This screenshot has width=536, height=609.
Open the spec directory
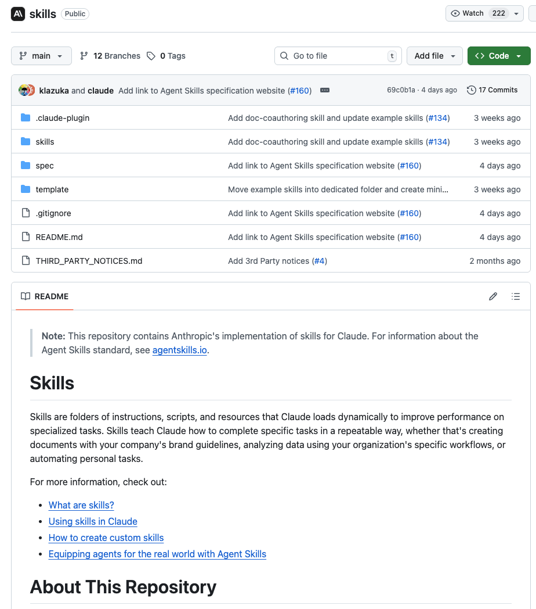click(45, 166)
